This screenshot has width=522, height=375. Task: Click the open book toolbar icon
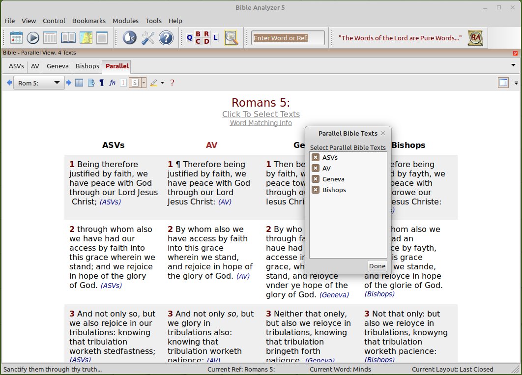(x=68, y=38)
